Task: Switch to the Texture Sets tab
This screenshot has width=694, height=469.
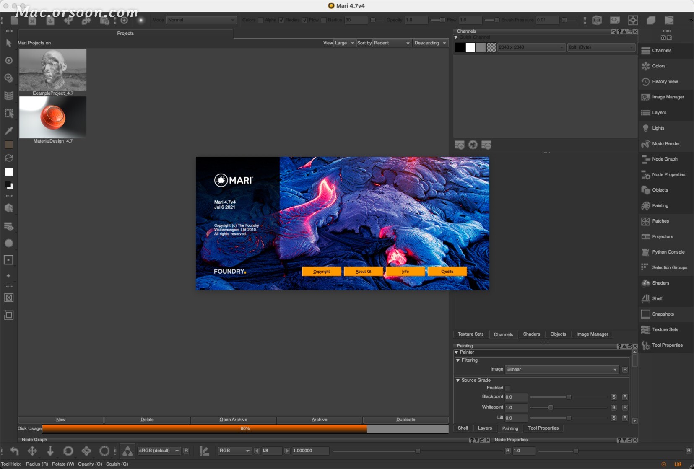Action: click(470, 334)
